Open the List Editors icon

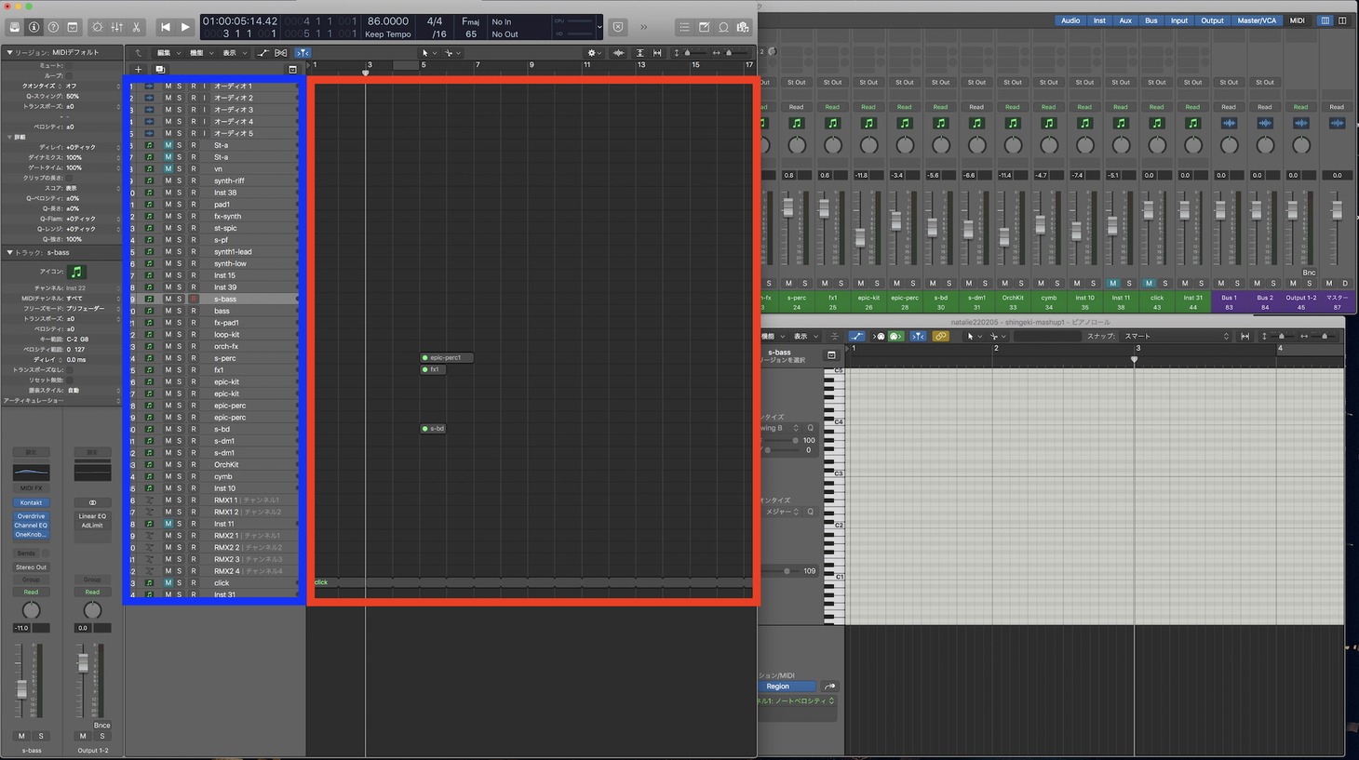[684, 27]
